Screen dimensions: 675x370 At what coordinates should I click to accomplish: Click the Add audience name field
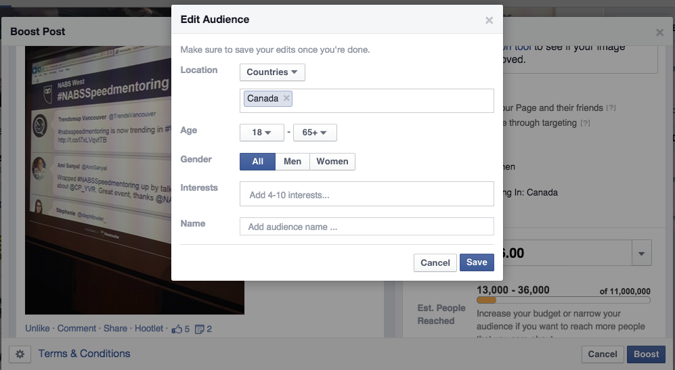(x=367, y=227)
